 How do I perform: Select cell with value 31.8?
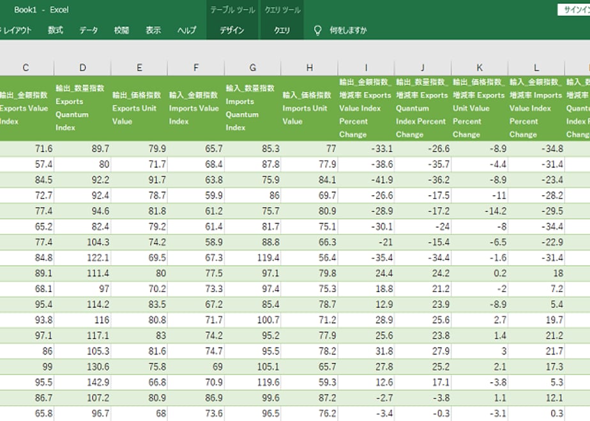pos(366,351)
